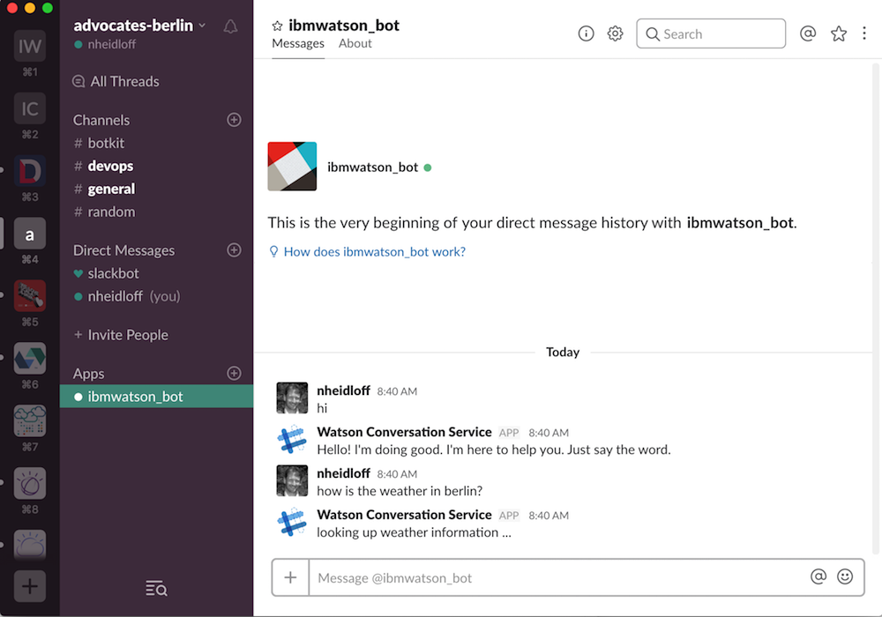Open conversation settings gear icon
Screen dimensions: 882x617
(616, 33)
